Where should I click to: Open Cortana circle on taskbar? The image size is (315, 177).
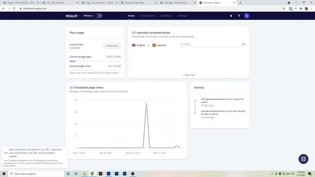point(68,174)
